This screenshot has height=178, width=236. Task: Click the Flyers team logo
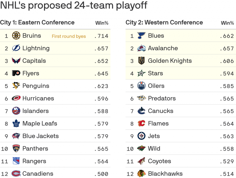16,73
